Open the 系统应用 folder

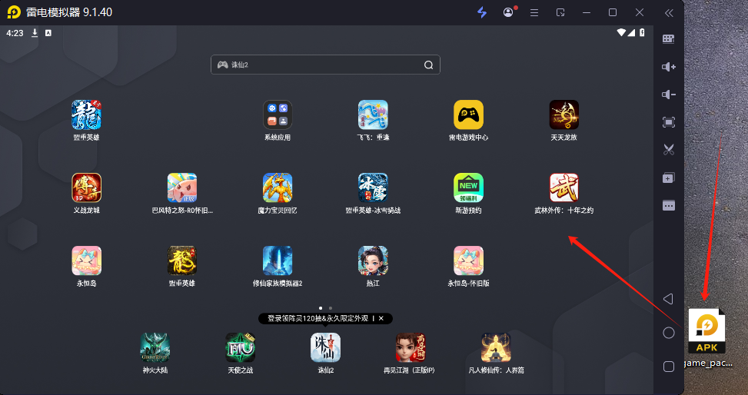pyautogui.click(x=277, y=115)
